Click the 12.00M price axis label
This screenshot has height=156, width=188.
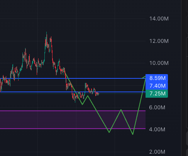coord(159,41)
